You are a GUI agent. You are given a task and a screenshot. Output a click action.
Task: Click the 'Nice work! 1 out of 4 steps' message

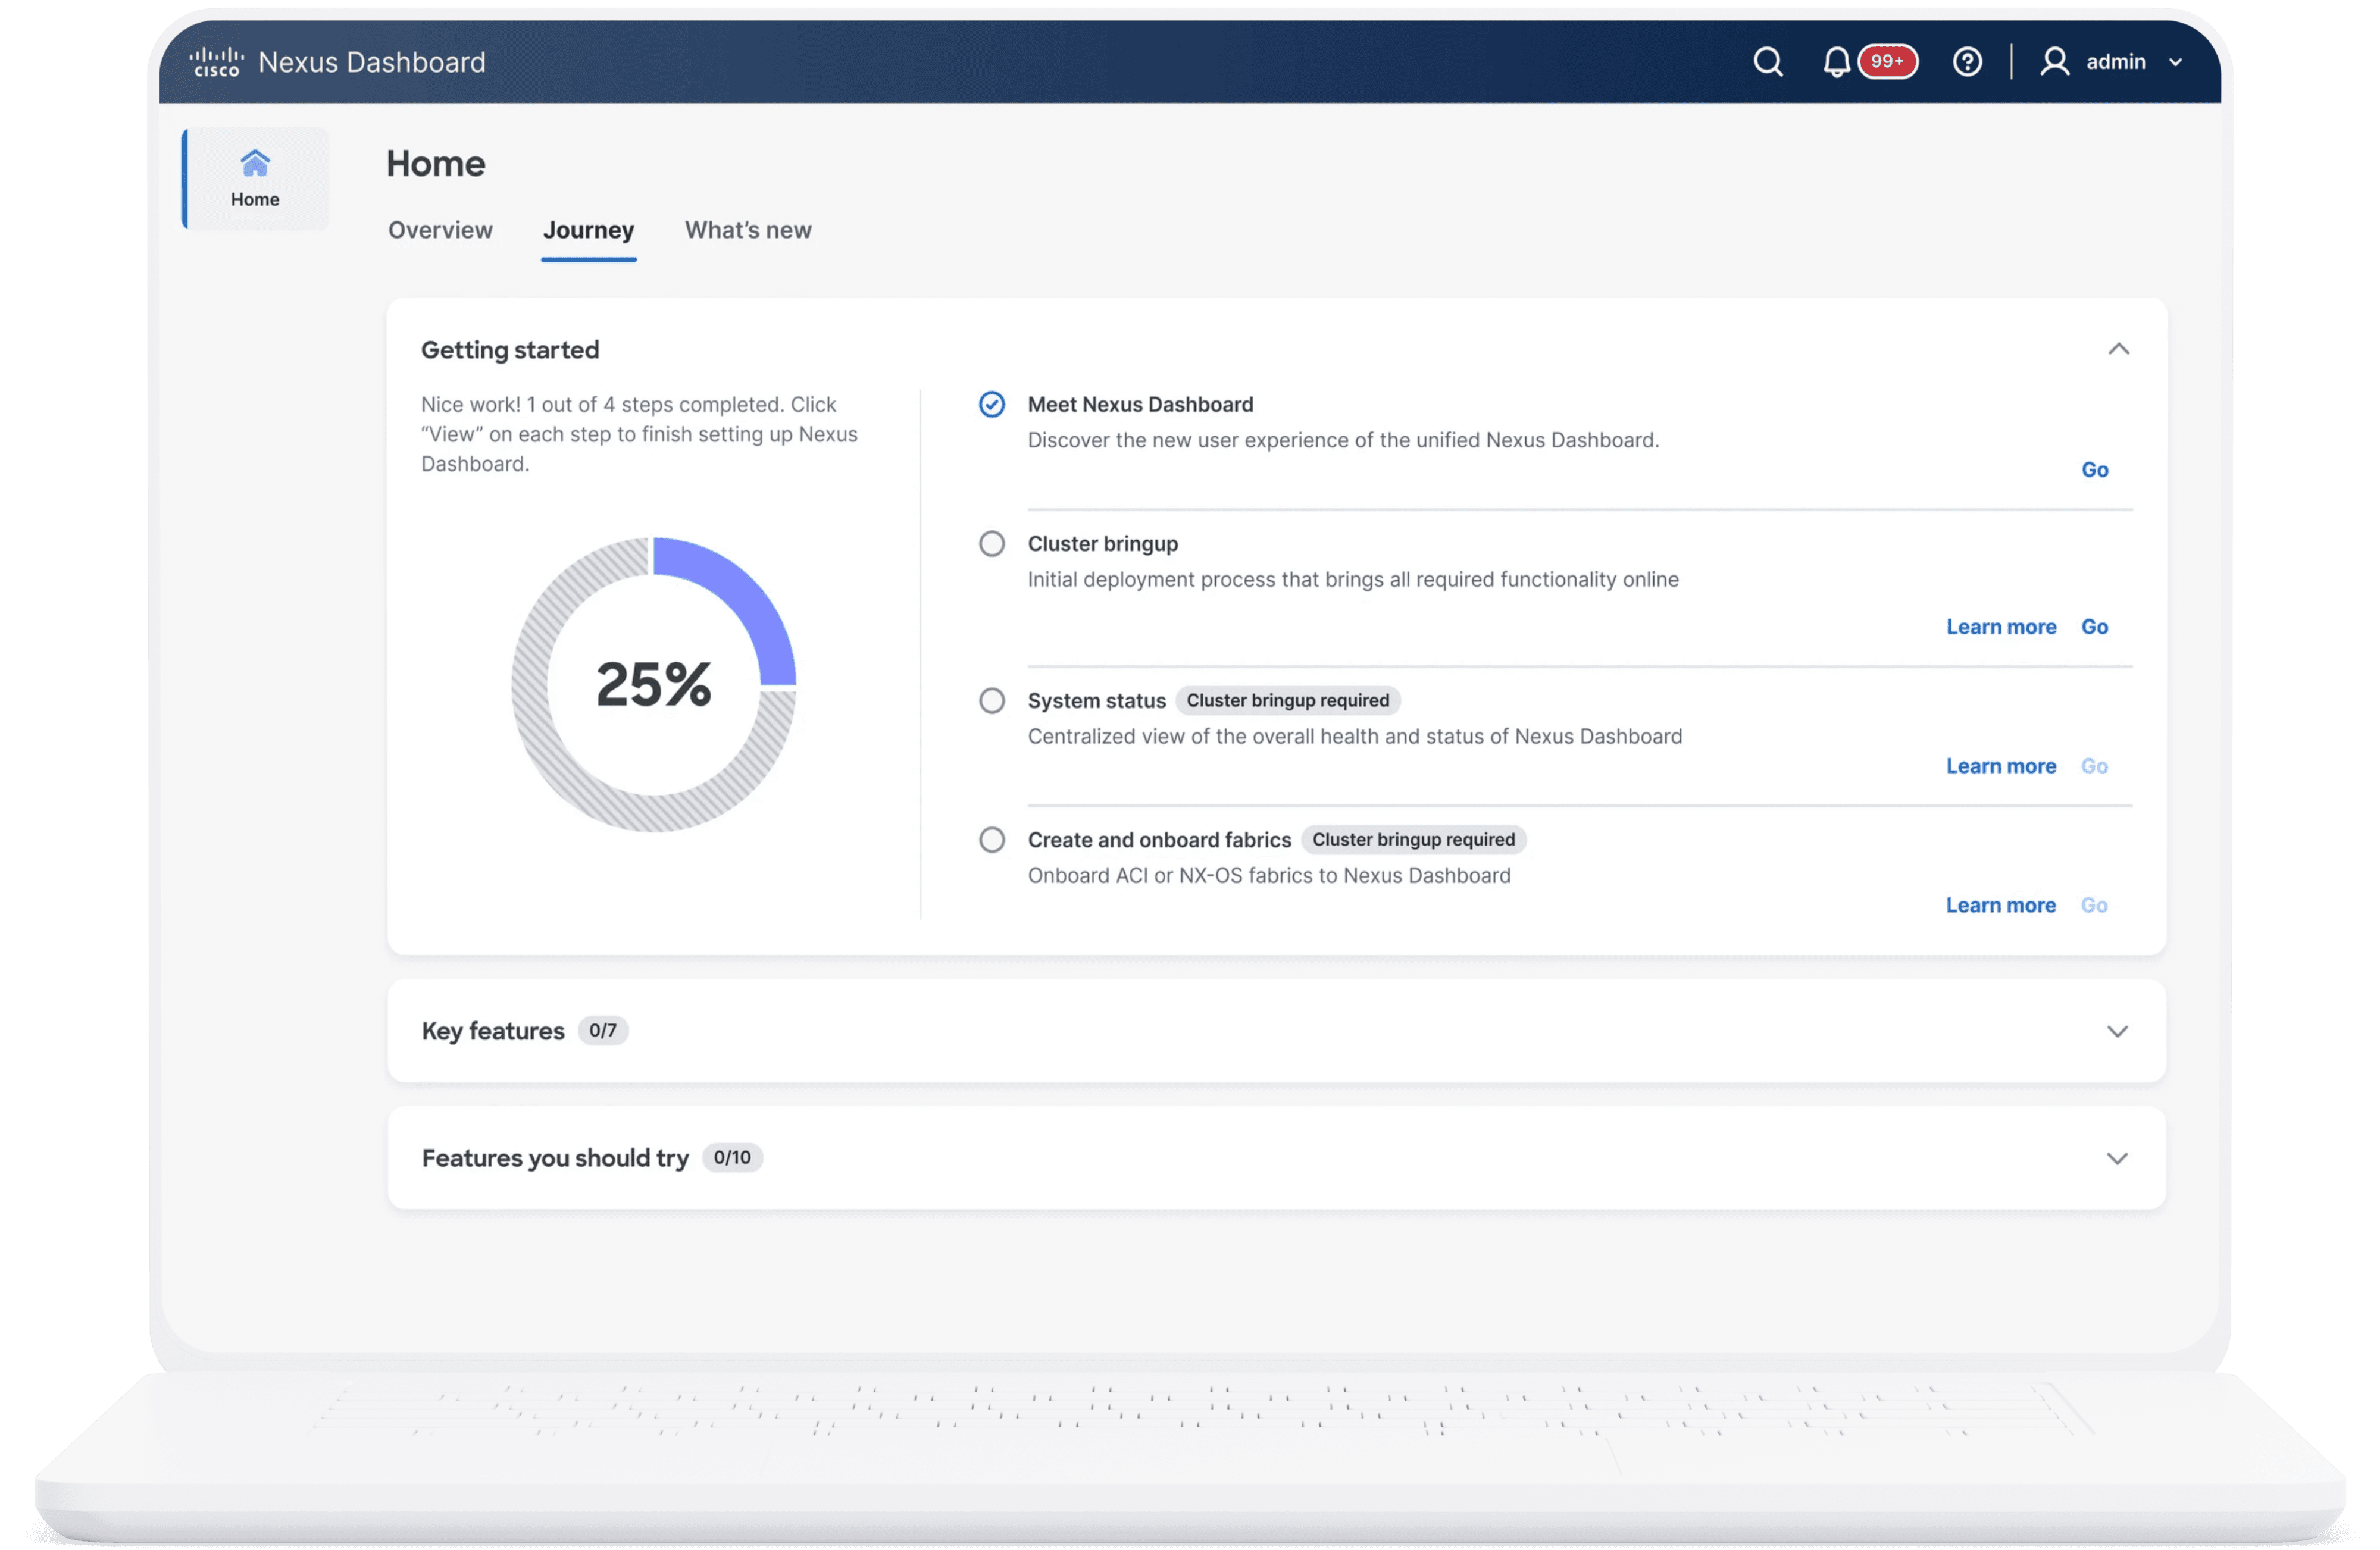coord(639,434)
